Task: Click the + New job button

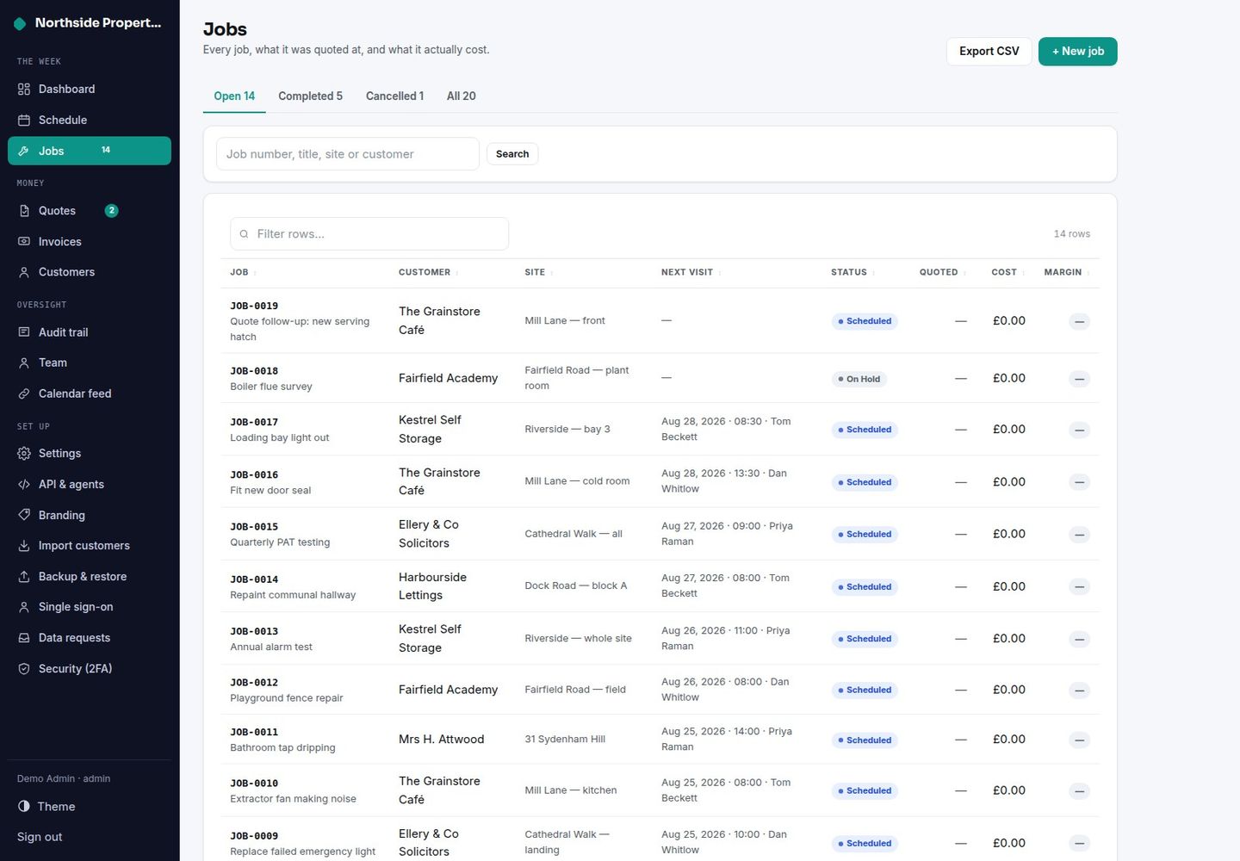Action: (1077, 52)
